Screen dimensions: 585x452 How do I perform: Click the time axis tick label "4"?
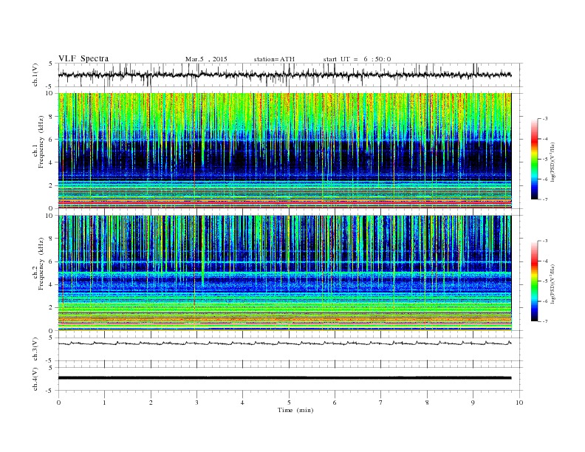[x=242, y=403]
